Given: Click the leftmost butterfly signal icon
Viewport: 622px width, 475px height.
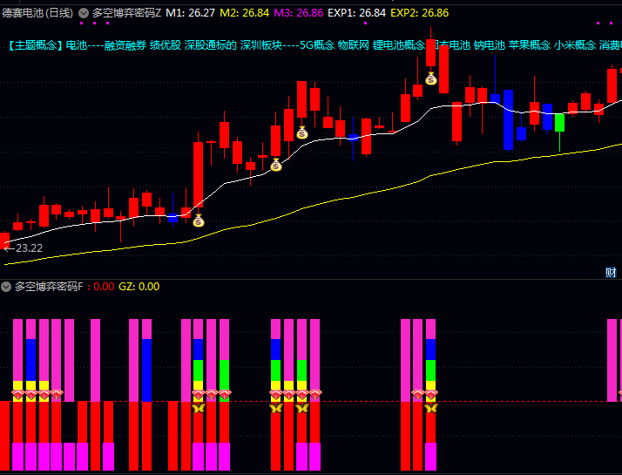Looking at the screenshot, I should click(x=198, y=408).
